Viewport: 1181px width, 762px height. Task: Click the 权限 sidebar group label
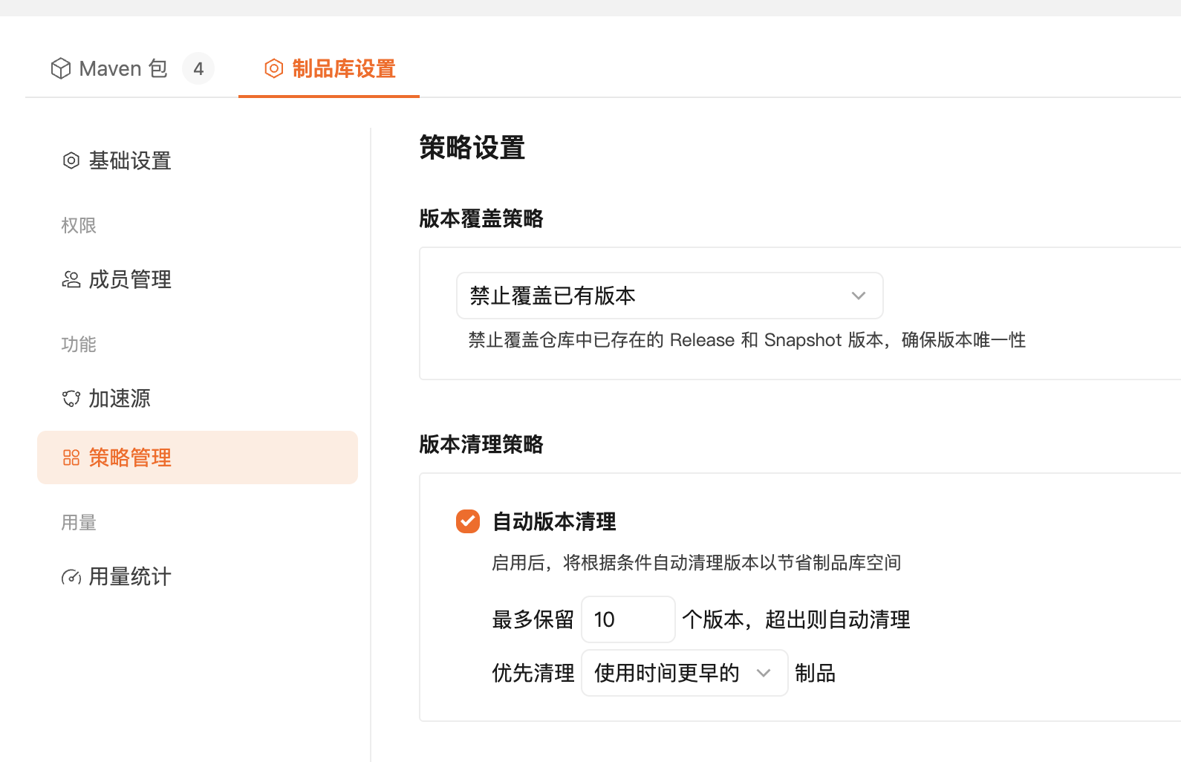pos(79,225)
